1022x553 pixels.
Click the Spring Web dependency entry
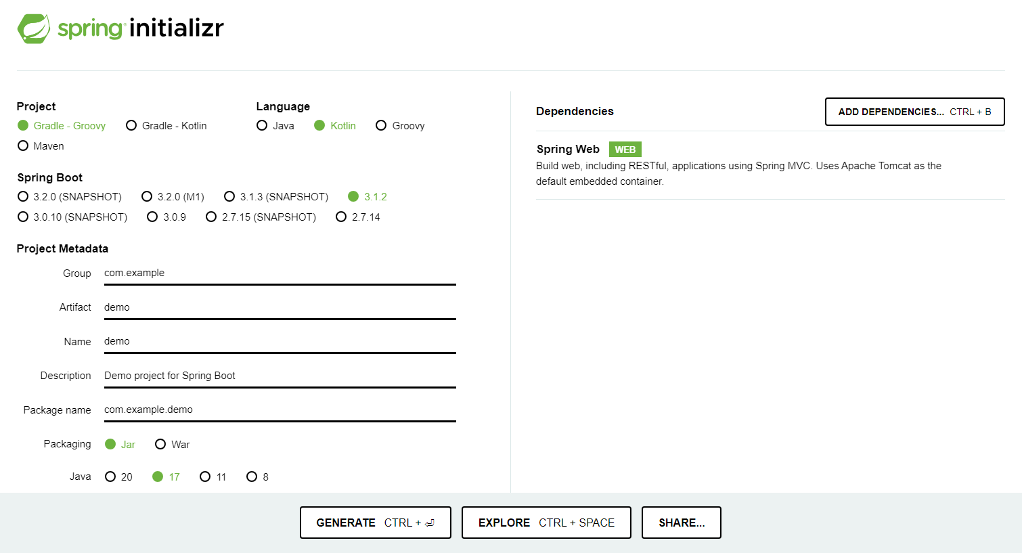770,165
